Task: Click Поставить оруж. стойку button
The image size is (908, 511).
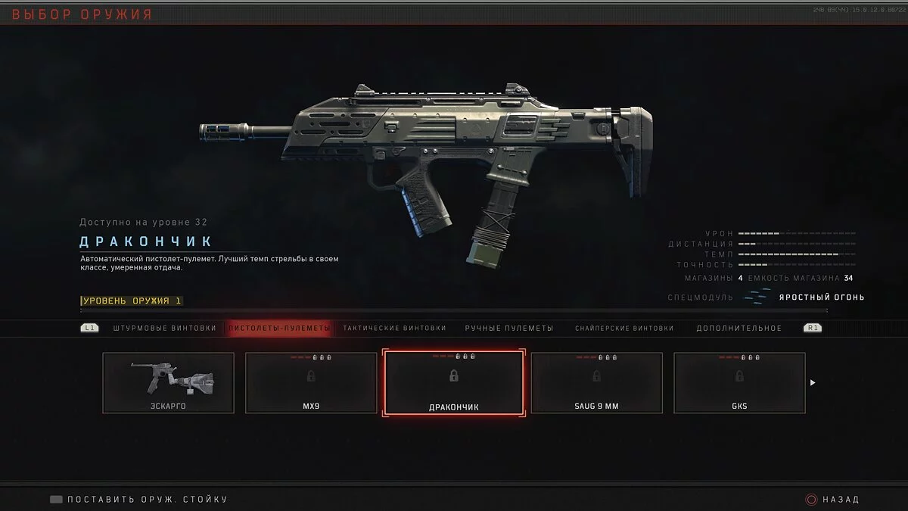Action: pyautogui.click(x=148, y=500)
